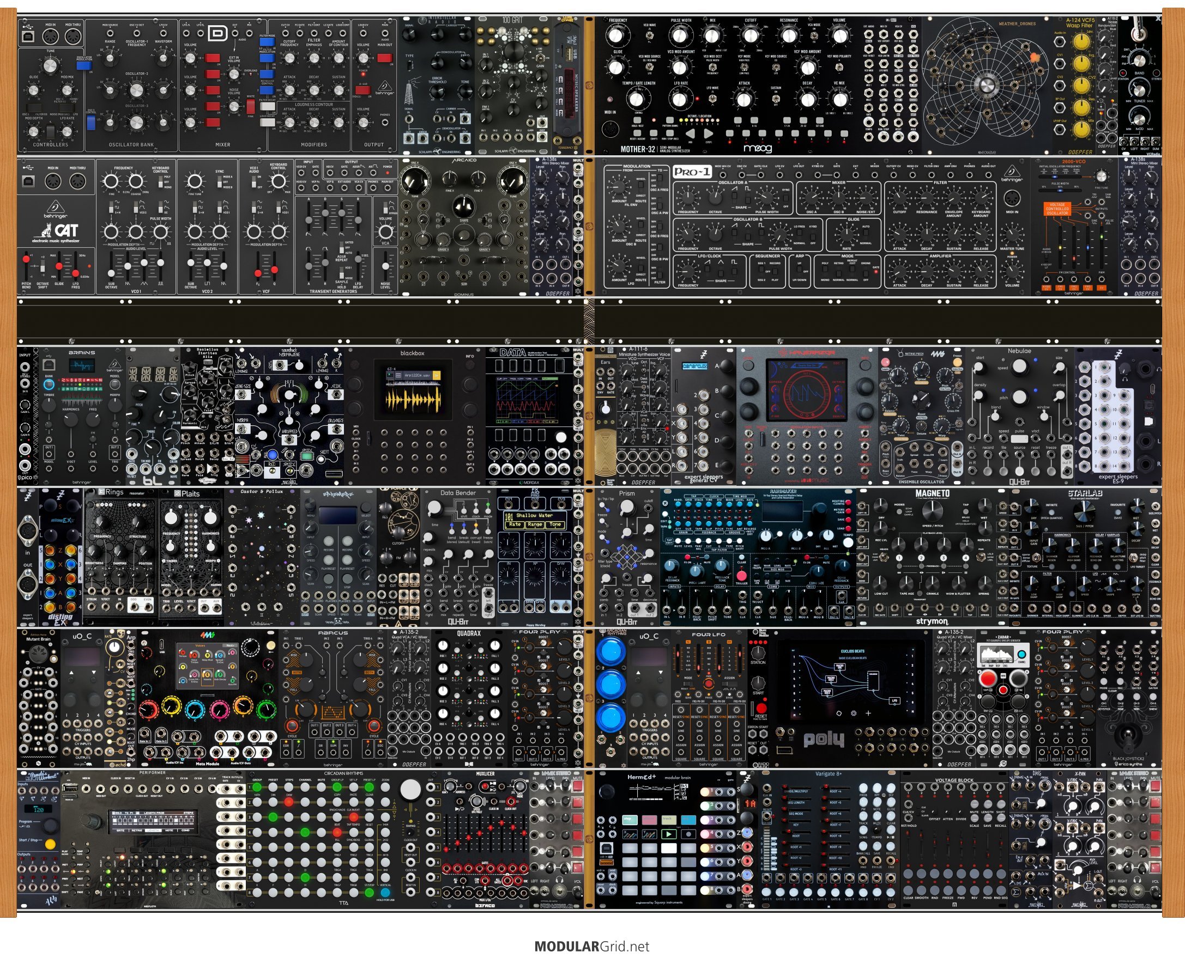The width and height of the screenshot is (1185, 958).
Task: Click the yellow Start/Stop button on Pamela's Workout
Action: 50,844
